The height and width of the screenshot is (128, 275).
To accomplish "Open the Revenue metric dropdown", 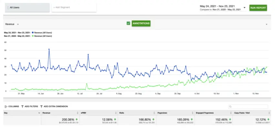I will tap(12, 24).
